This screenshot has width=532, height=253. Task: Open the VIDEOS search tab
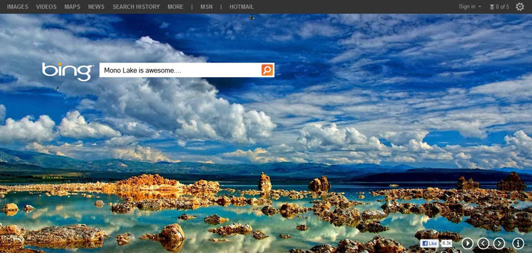(x=47, y=7)
